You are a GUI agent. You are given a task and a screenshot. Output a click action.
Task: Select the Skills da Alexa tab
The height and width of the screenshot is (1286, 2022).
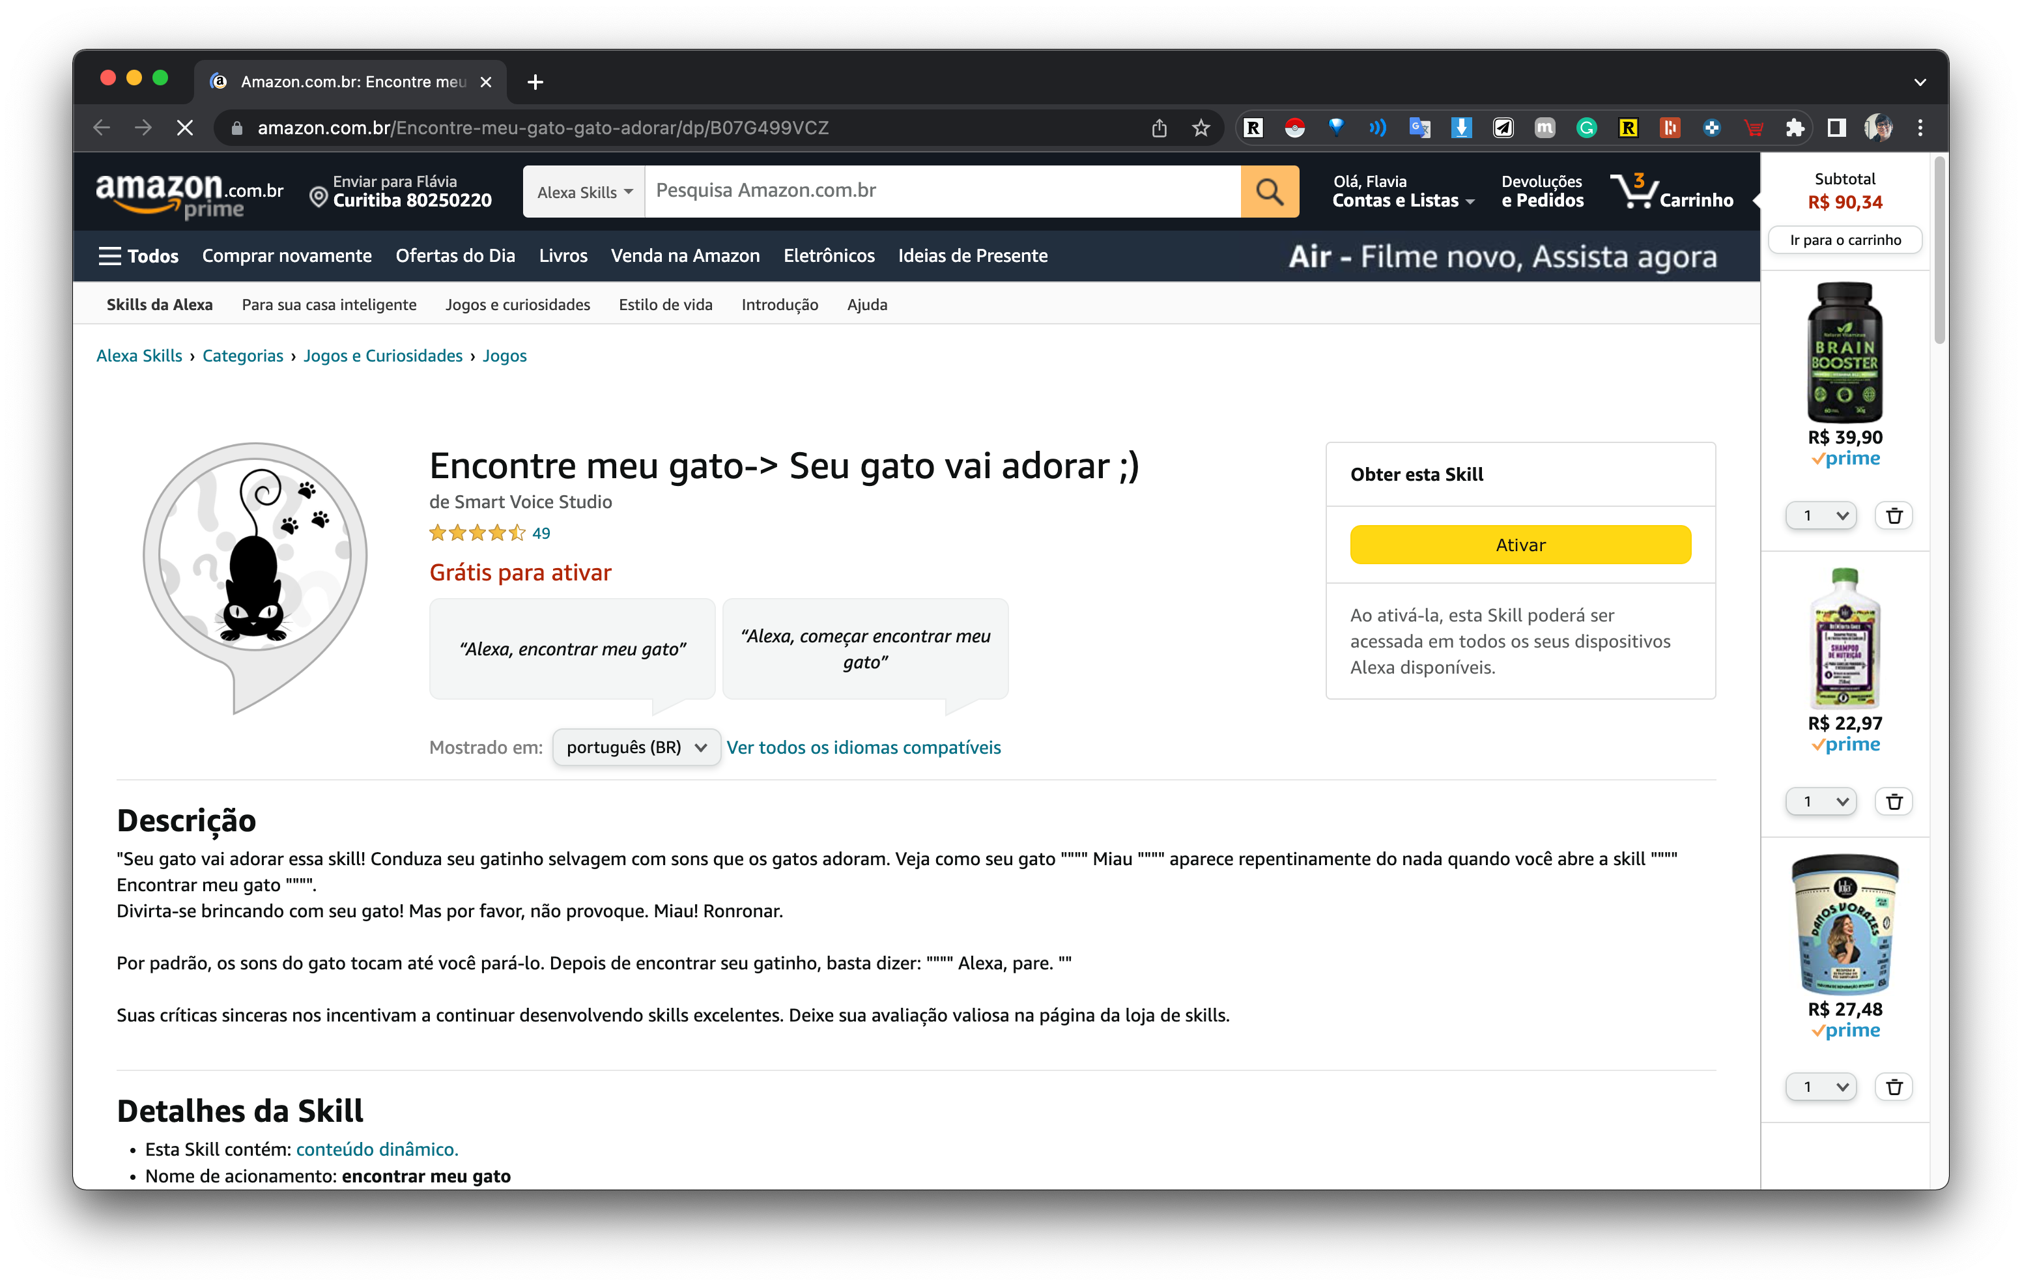(160, 305)
